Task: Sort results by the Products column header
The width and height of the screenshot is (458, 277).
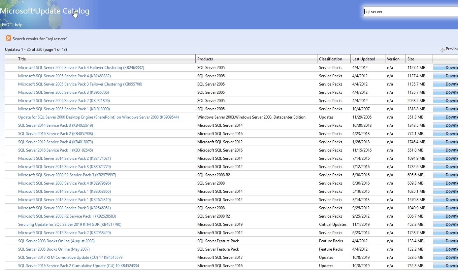Action: coord(205,59)
